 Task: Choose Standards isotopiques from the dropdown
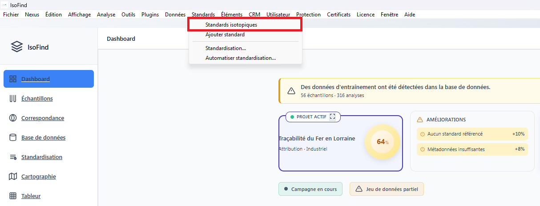tap(246, 25)
